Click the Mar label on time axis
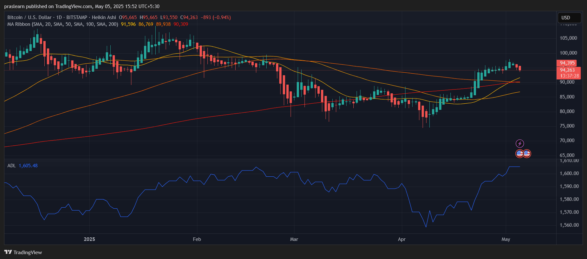Image resolution: width=587 pixels, height=259 pixels. (x=294, y=239)
